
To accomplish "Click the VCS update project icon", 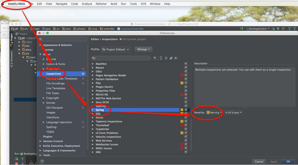I will click(289, 29).
